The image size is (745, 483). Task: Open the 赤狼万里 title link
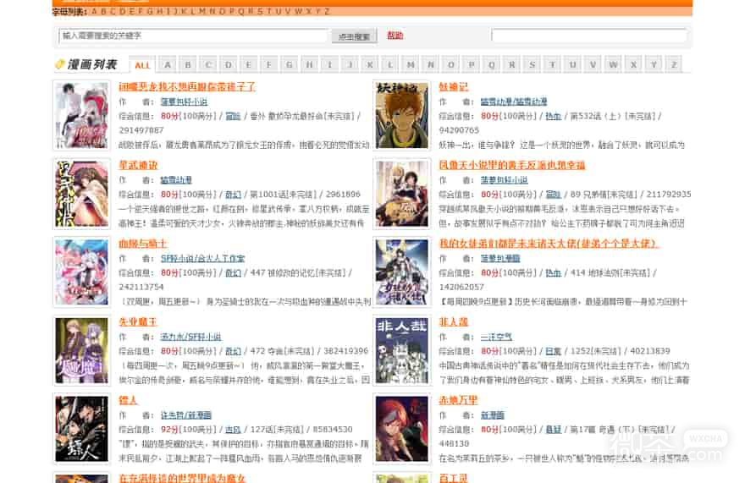tap(458, 400)
